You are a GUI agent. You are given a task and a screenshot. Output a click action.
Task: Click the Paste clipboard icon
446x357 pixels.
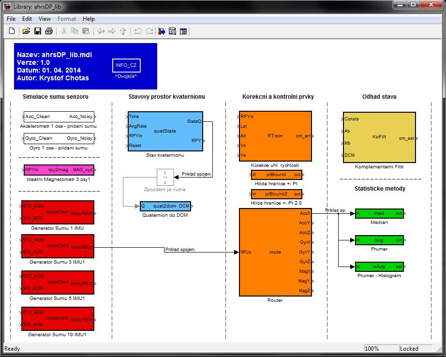tap(86, 31)
